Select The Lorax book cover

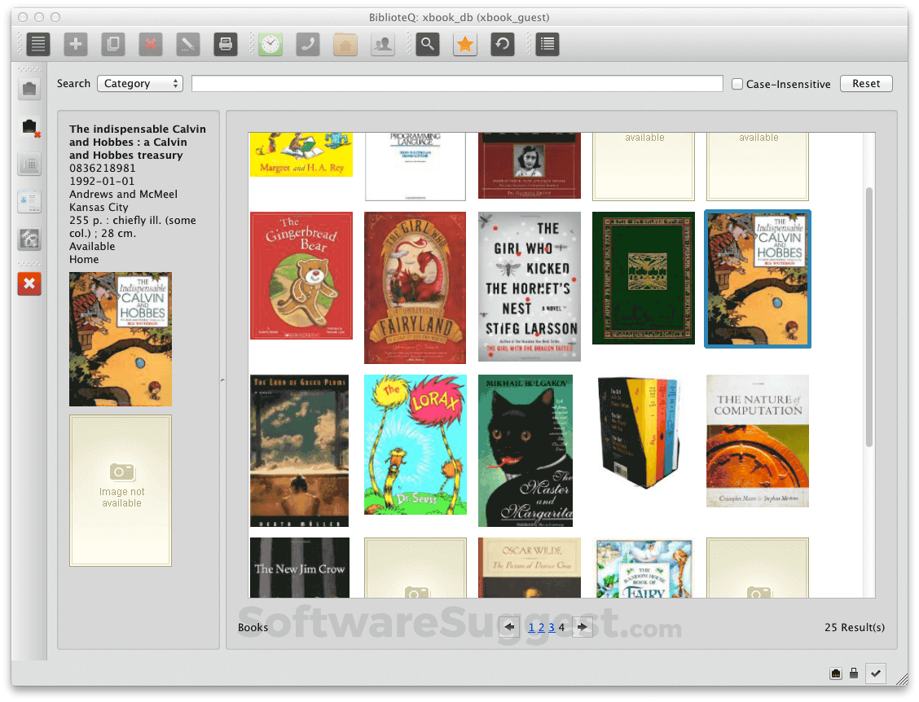415,445
